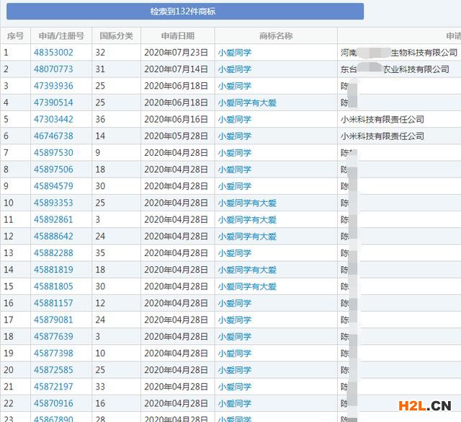
Task: Select class 36 in row 5
Action: [100, 119]
